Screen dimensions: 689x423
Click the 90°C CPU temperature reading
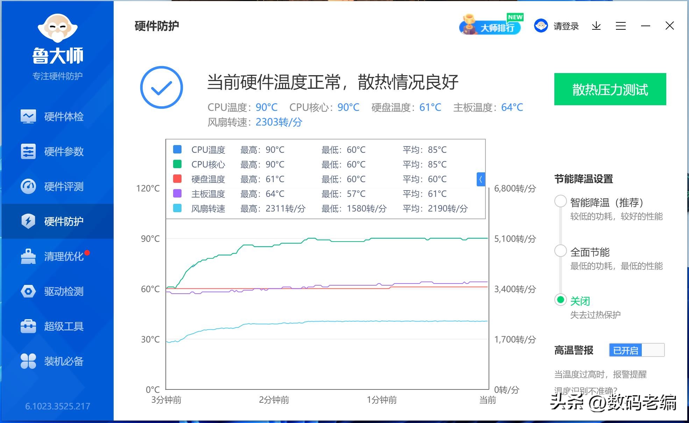coord(267,107)
